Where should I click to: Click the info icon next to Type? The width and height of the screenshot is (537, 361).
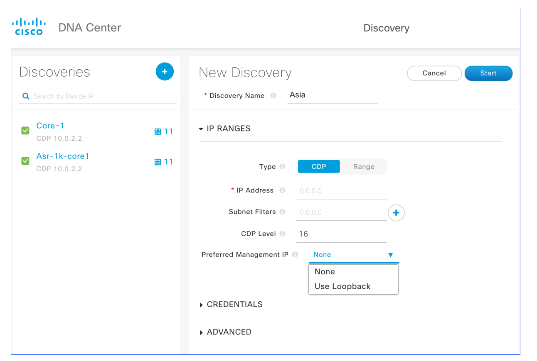[282, 166]
